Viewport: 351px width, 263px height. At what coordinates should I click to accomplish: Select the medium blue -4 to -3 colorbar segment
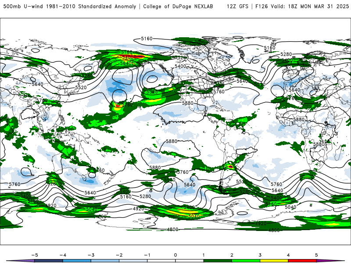point(77,261)
